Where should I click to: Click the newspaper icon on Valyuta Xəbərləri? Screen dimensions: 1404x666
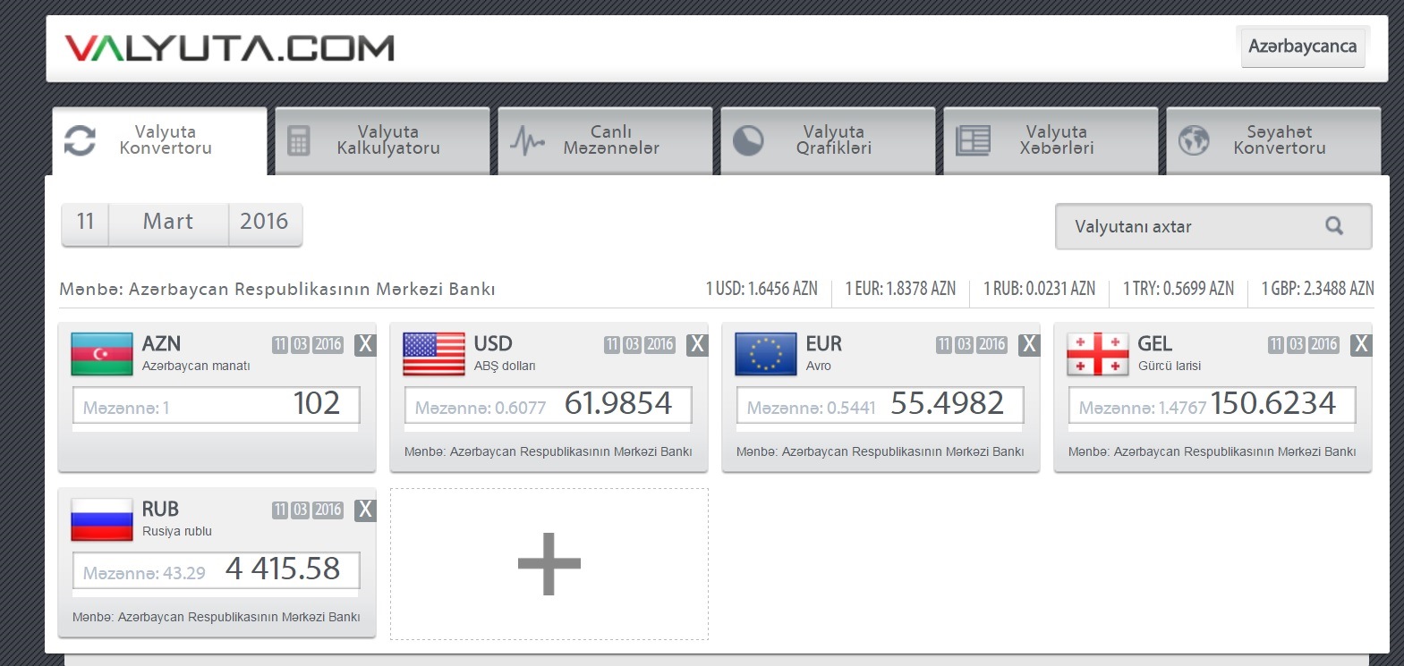point(973,140)
